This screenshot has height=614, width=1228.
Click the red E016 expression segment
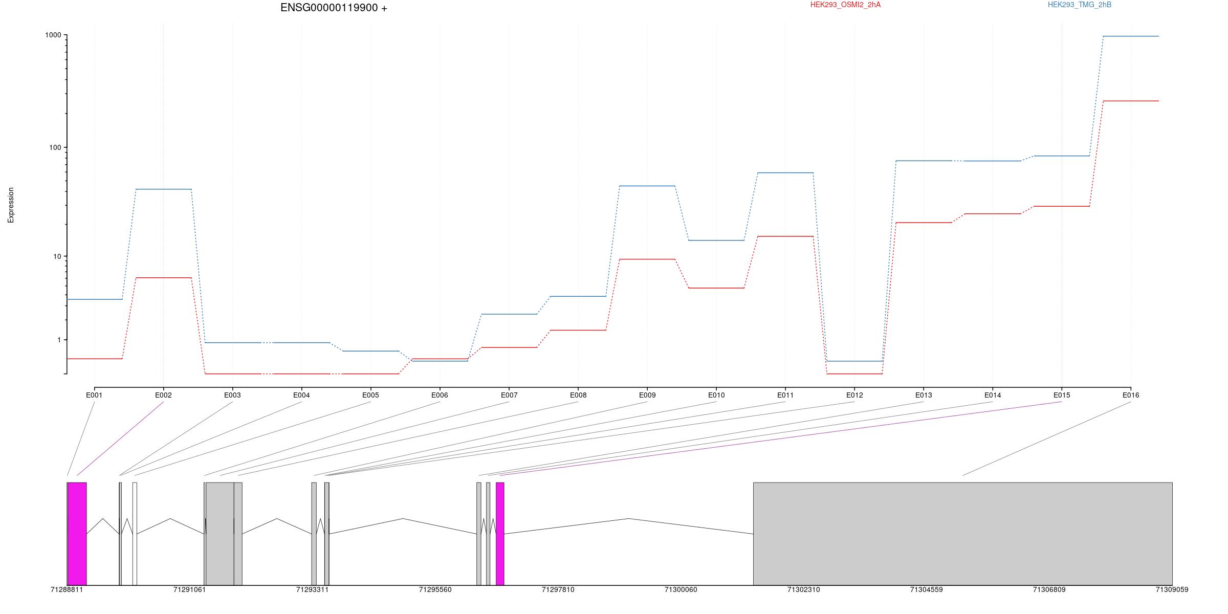pyautogui.click(x=1131, y=101)
